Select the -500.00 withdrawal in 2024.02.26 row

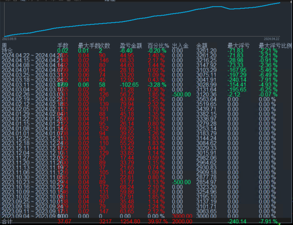coord(181,94)
